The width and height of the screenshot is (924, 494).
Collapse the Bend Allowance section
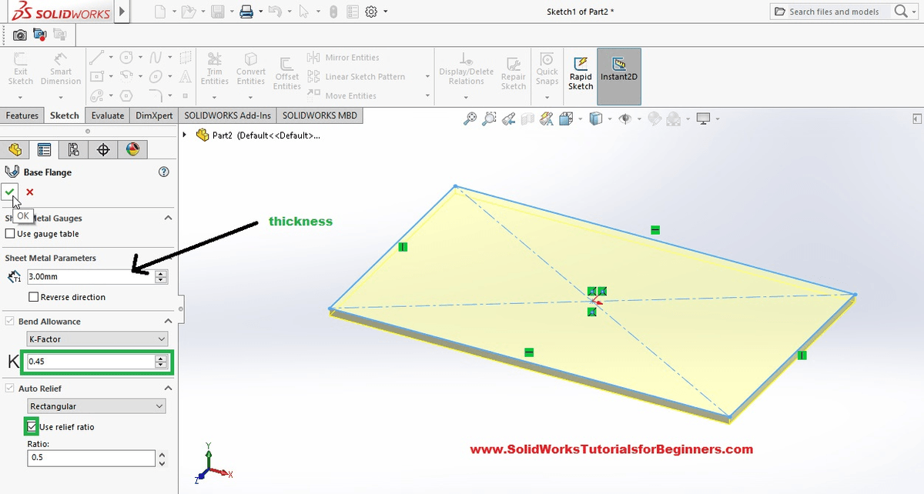(x=168, y=321)
